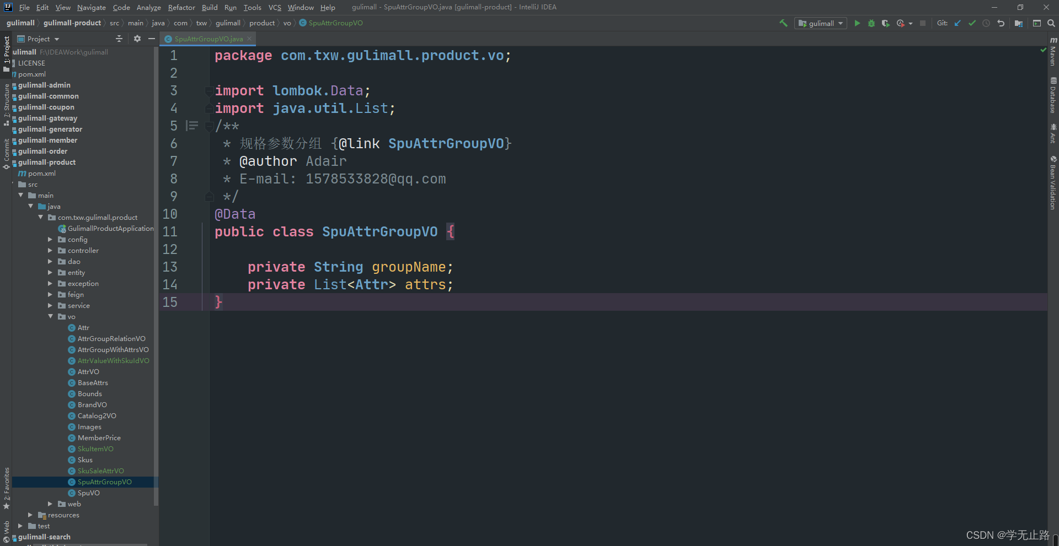Run the gulimall configuration
Image resolution: width=1059 pixels, height=546 pixels.
[857, 23]
